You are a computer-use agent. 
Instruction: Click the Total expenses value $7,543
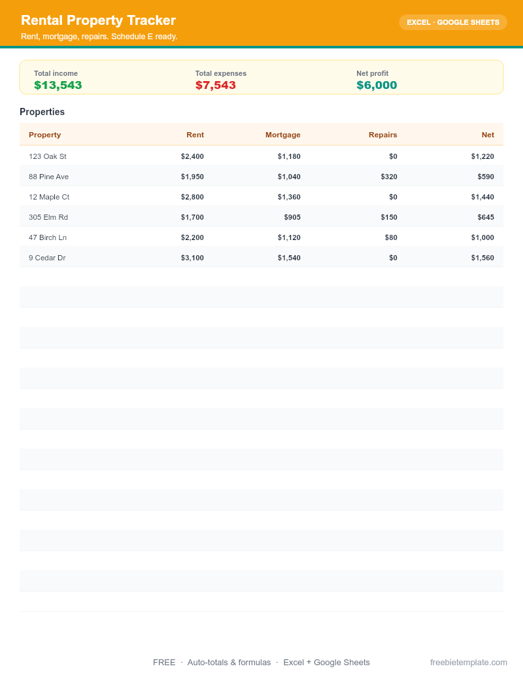pos(215,85)
